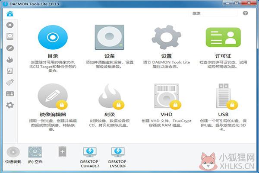The image size is (259, 173).
Task: Open the VHD sidebar icon
Action: coord(10,71)
